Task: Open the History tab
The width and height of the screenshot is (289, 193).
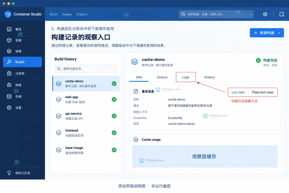Action: coord(209,77)
